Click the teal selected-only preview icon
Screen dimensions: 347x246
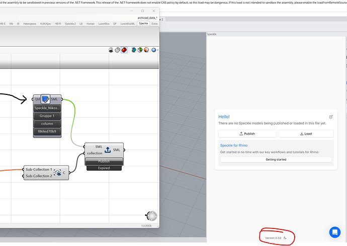(134, 50)
